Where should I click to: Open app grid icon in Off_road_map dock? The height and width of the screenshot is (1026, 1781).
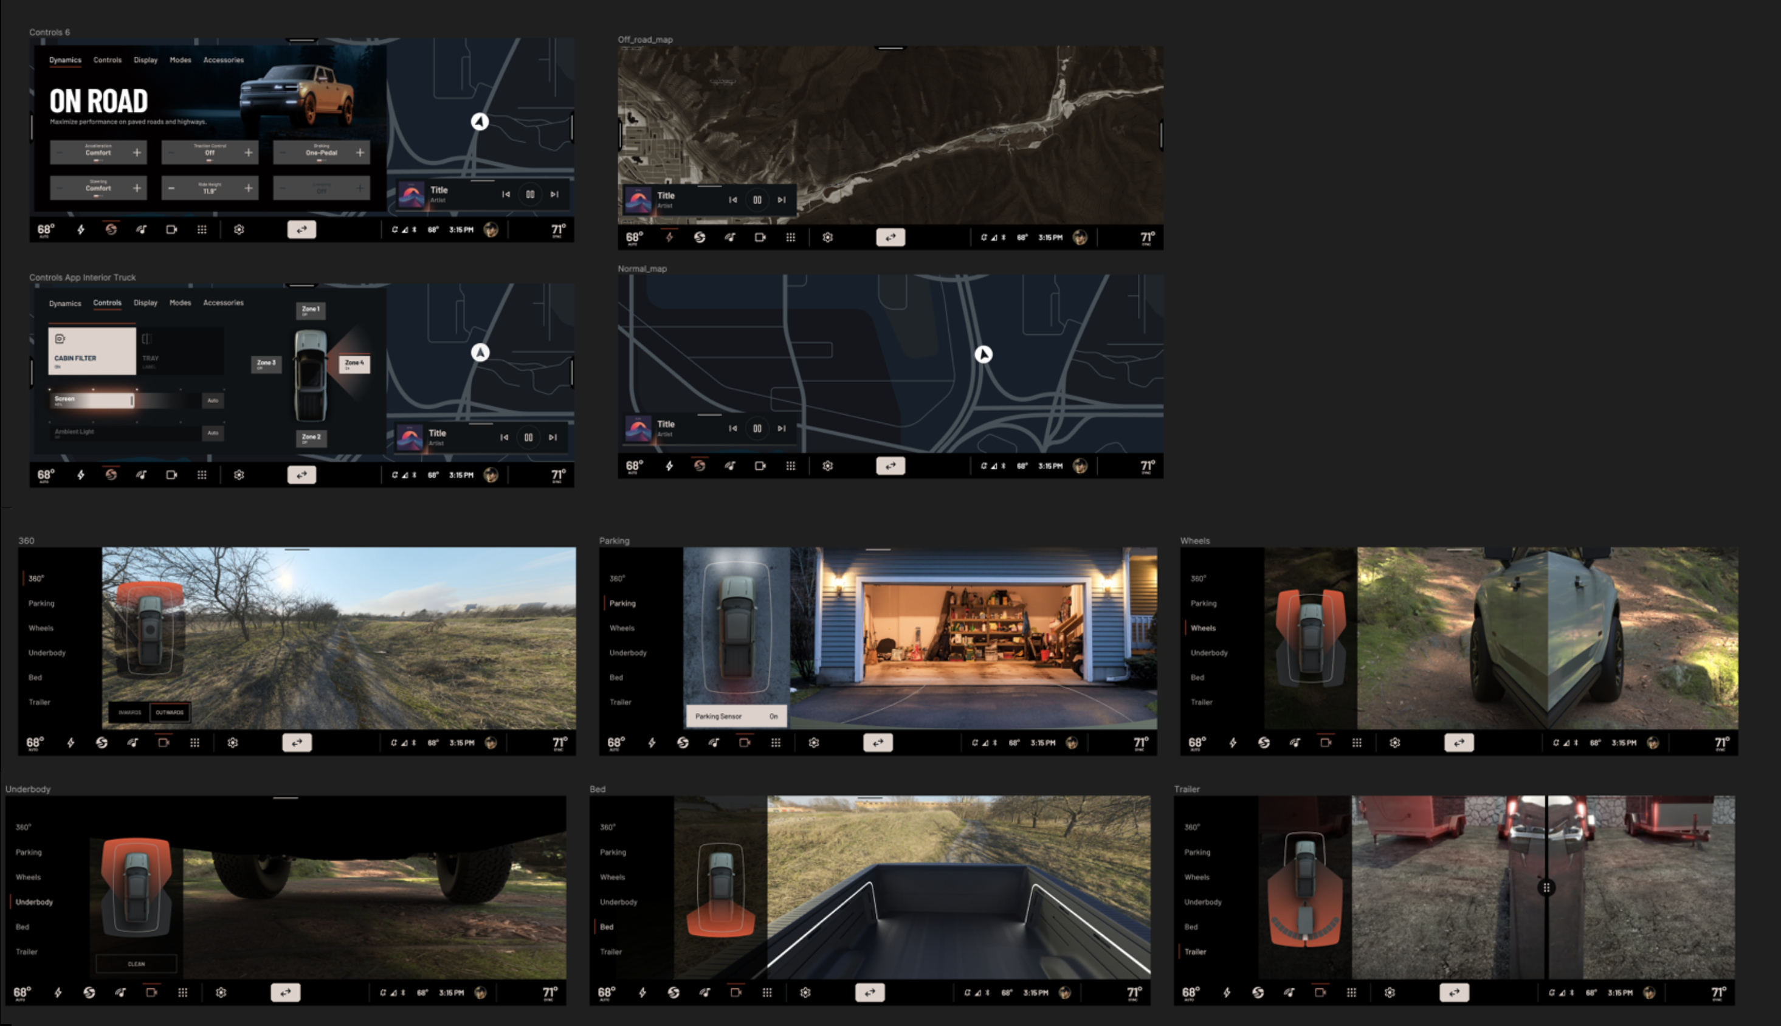pos(790,238)
